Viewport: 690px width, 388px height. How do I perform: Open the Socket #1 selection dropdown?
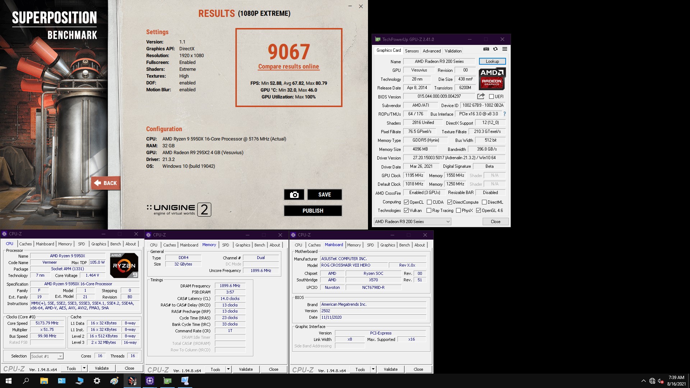point(47,356)
